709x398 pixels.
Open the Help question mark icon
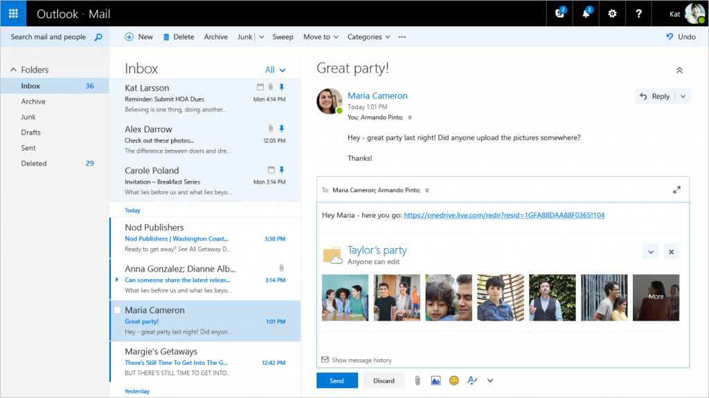638,13
